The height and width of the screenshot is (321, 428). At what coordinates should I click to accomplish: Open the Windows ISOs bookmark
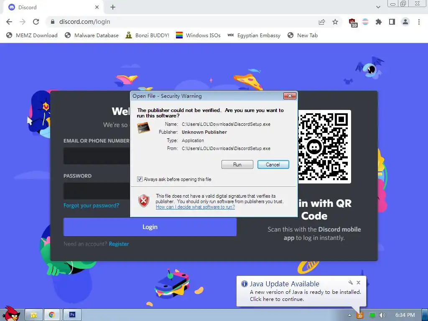coord(198,35)
